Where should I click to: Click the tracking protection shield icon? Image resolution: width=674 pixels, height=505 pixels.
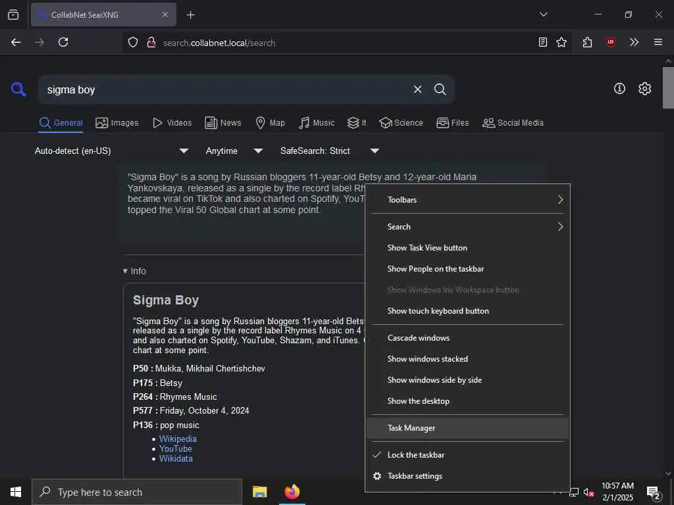(x=133, y=43)
